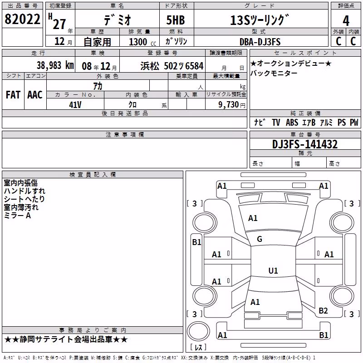Click the 後日発送部品 header
Screen dimensions: 363x363
[x=124, y=113]
